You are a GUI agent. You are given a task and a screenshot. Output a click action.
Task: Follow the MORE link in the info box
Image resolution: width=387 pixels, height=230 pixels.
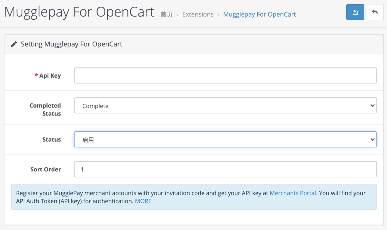[x=143, y=201]
